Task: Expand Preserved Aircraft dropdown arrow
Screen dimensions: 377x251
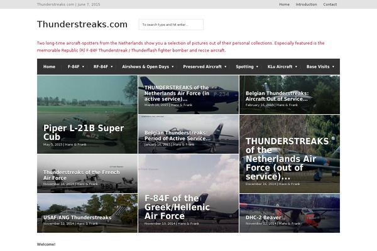Action: 226,67
